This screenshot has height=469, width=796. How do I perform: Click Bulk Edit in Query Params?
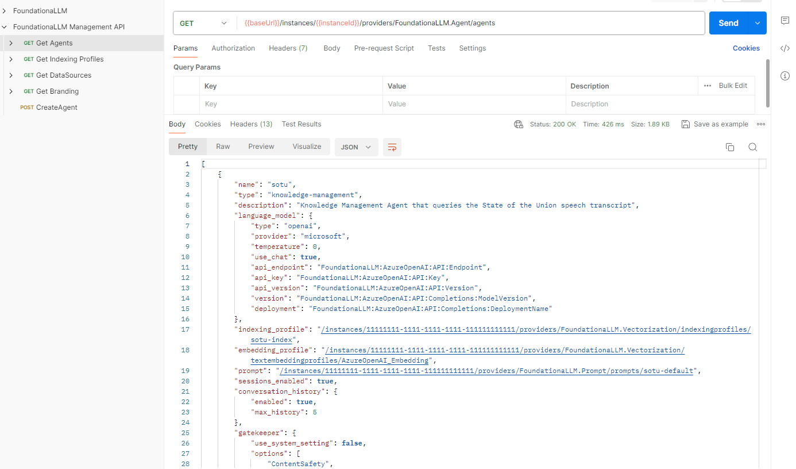(x=733, y=86)
